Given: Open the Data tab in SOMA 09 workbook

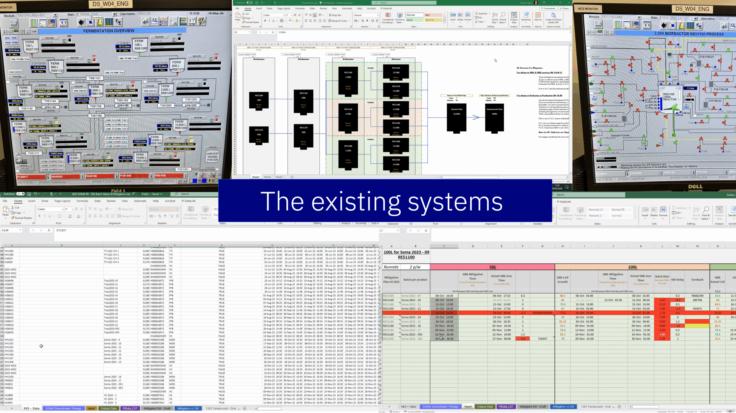Looking at the screenshot, I should pyautogui.click(x=97, y=201).
